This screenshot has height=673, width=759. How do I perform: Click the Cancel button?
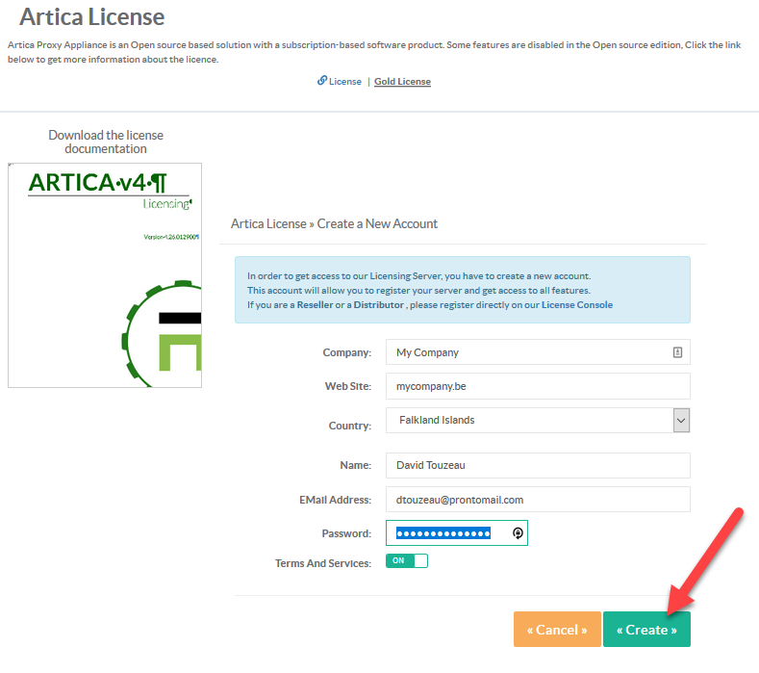coord(557,630)
